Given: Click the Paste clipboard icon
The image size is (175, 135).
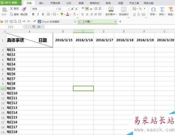Looking at the screenshot, I should click(x=5, y=10).
